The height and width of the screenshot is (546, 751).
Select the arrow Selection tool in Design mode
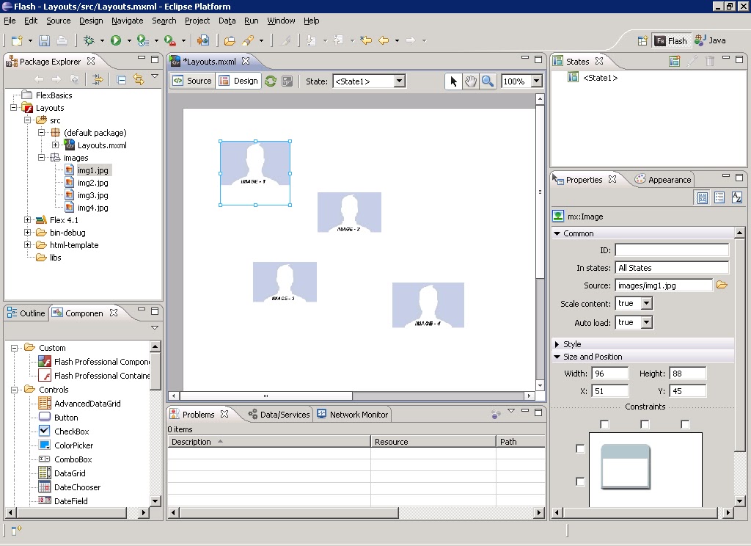(x=453, y=81)
